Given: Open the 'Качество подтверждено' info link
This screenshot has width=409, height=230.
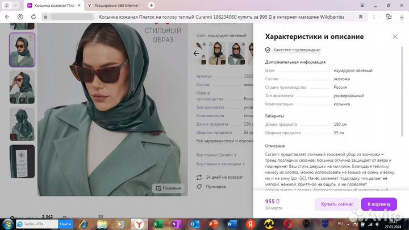Looking at the screenshot, I should point(297,50).
